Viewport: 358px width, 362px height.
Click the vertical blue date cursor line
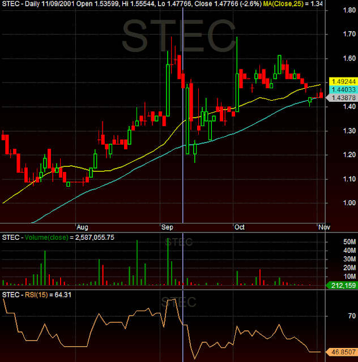click(183, 115)
